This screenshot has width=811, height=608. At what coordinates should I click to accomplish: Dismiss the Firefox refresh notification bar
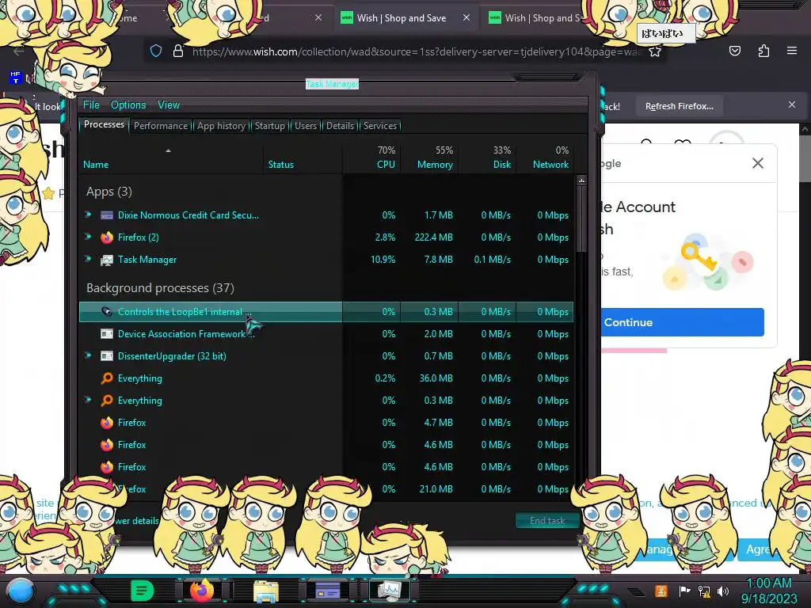click(x=792, y=105)
